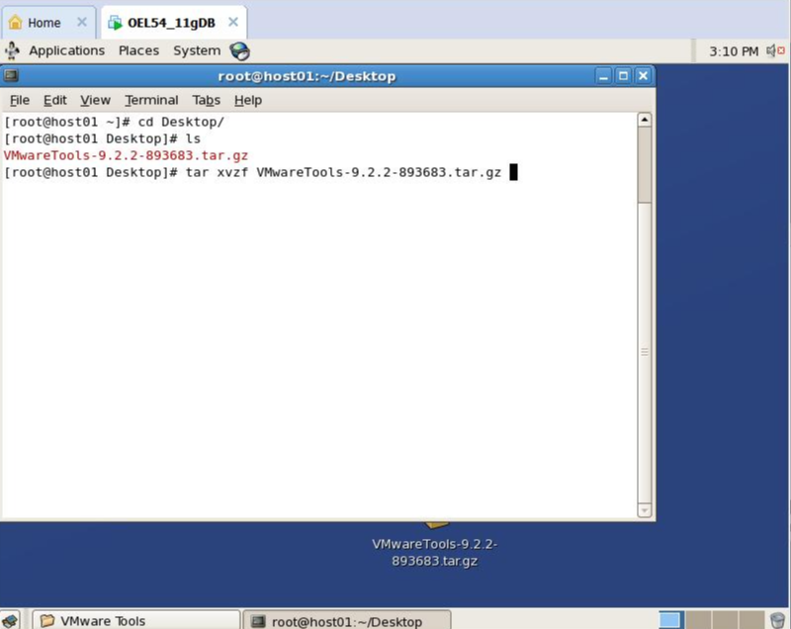Select the third workspace in switcher
791x629 pixels.
[x=725, y=620]
